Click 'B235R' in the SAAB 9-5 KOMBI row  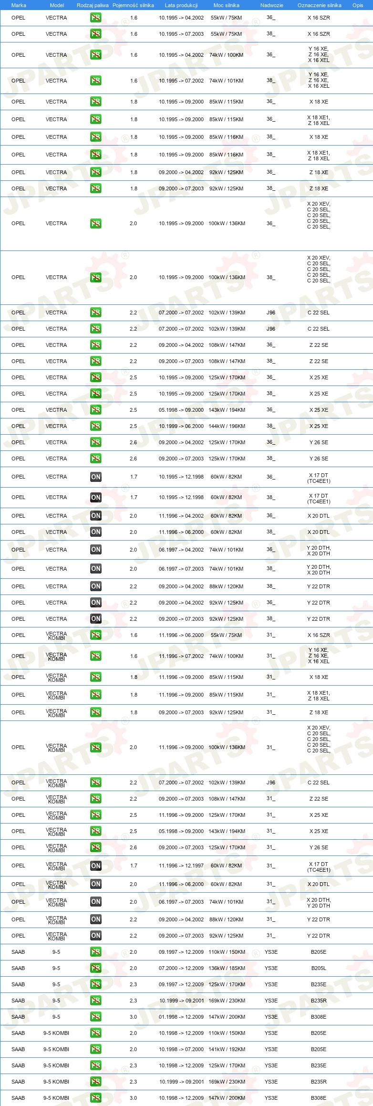319,1082
